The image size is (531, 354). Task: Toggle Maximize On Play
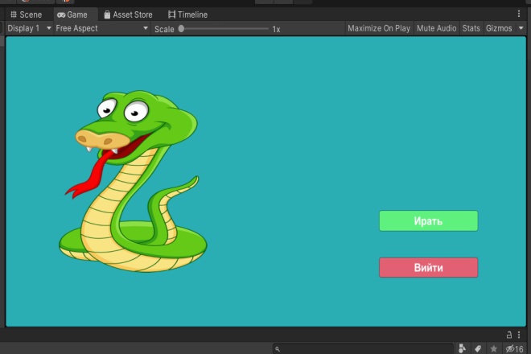[379, 28]
